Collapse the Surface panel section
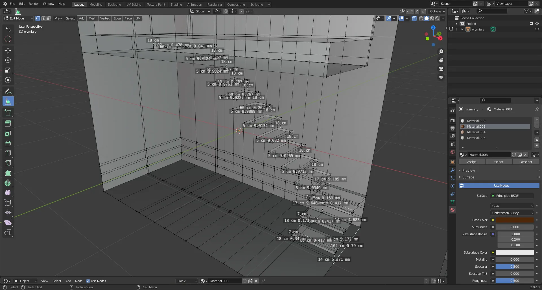This screenshot has width=542, height=290. point(468,177)
